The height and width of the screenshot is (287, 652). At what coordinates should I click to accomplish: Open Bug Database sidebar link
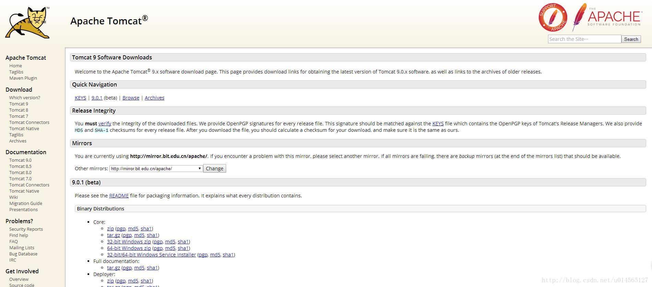(23, 254)
